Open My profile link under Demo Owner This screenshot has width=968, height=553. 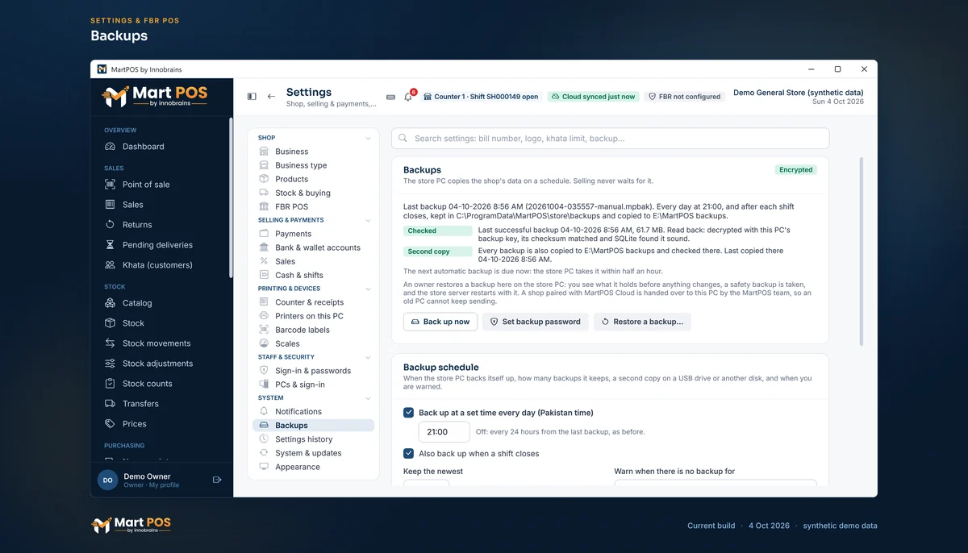point(165,485)
